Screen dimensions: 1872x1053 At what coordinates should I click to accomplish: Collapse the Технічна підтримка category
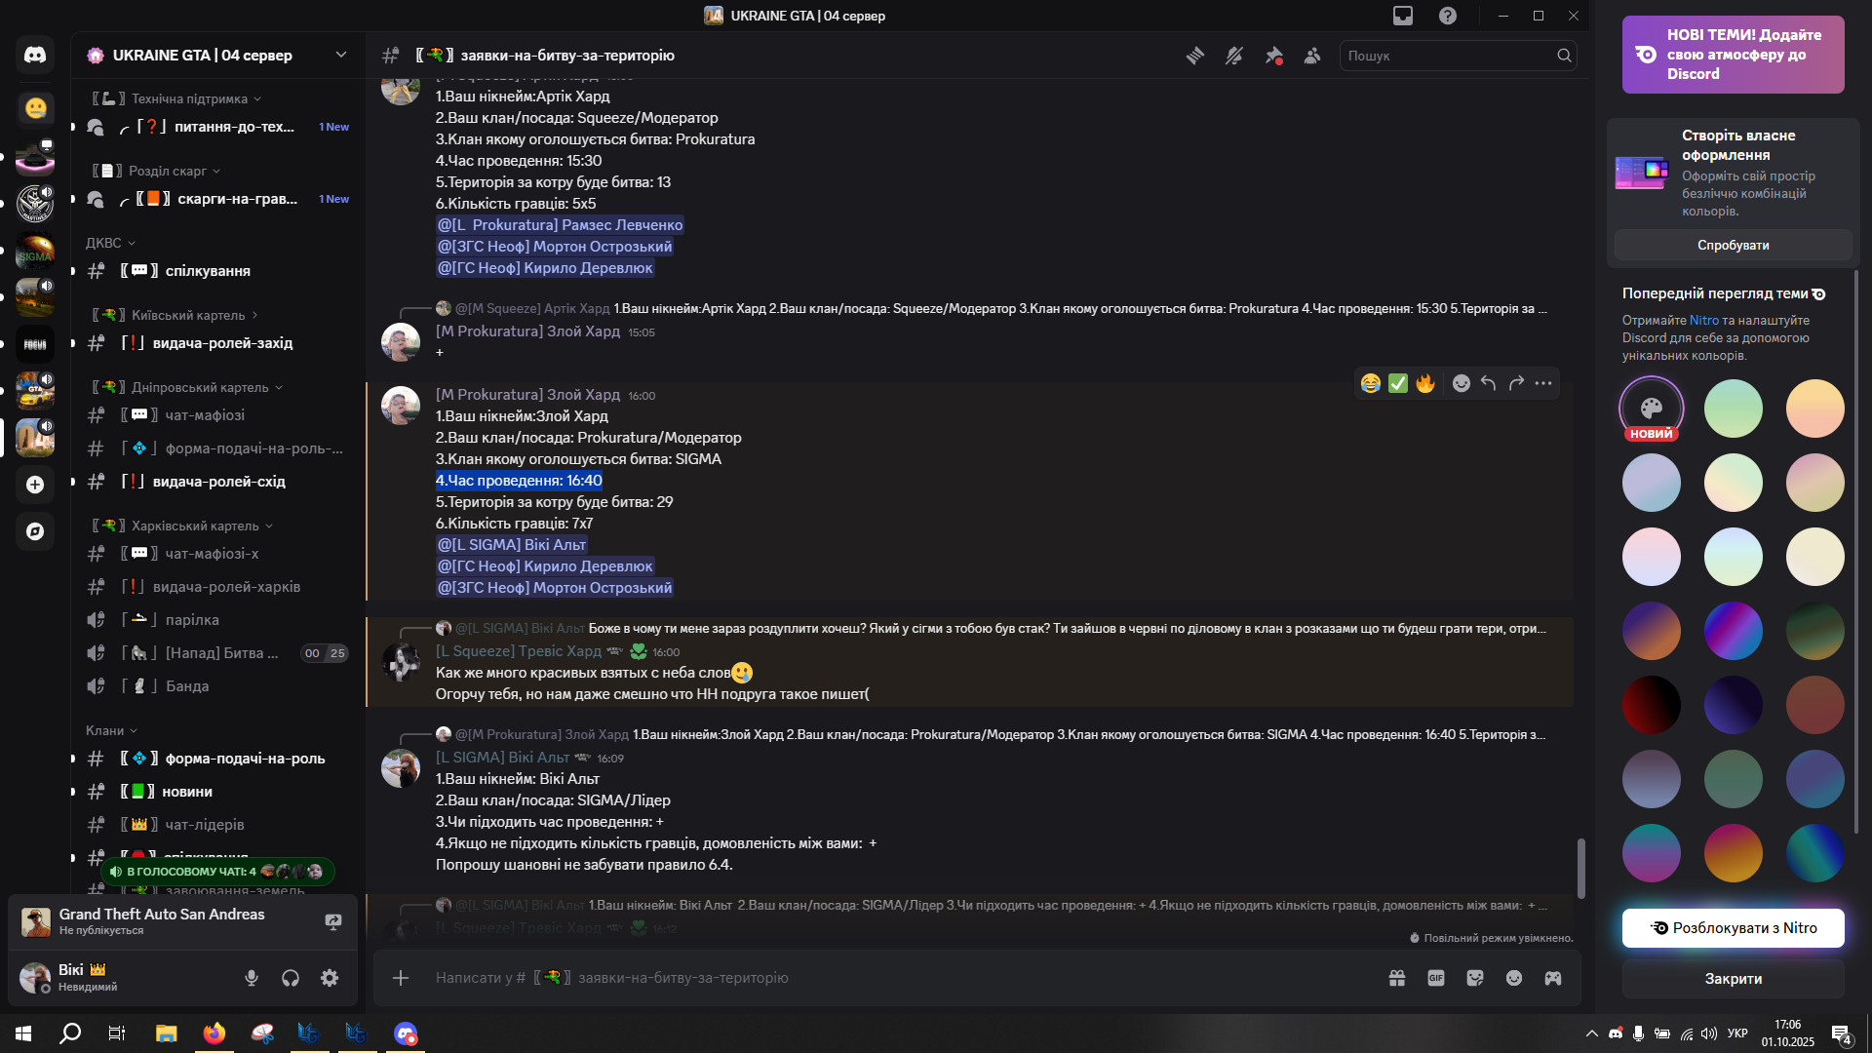[x=176, y=98]
